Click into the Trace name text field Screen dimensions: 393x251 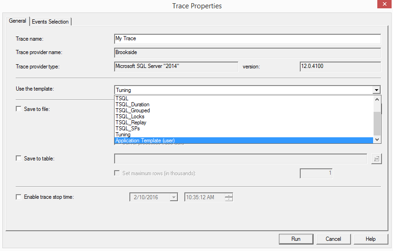[247, 39]
